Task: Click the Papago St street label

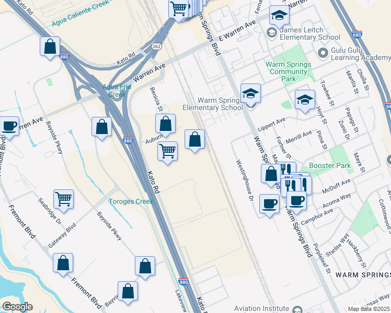Action: coord(352,120)
